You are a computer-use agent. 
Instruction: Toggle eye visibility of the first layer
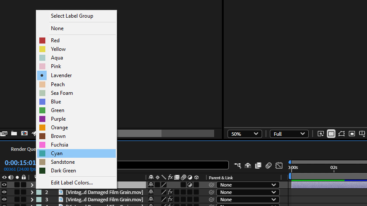coord(4,185)
